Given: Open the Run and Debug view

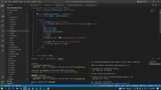Looking at the screenshot, I should (x=3, y=20).
